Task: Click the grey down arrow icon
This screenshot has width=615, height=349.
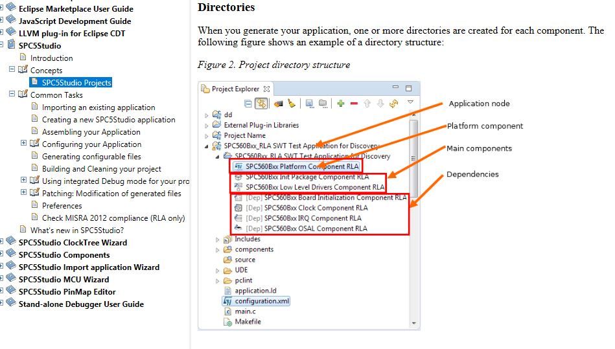Action: point(380,104)
